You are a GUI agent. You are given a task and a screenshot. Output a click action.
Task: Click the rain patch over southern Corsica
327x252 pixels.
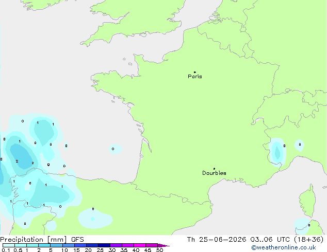tap(302, 226)
